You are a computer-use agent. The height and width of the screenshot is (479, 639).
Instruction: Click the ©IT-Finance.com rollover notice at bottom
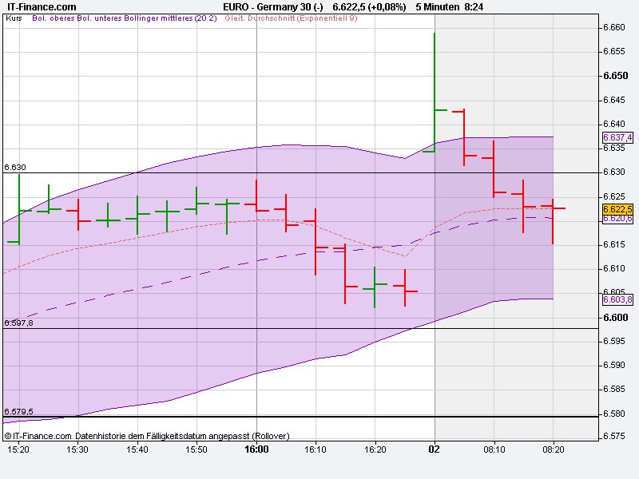(38, 437)
